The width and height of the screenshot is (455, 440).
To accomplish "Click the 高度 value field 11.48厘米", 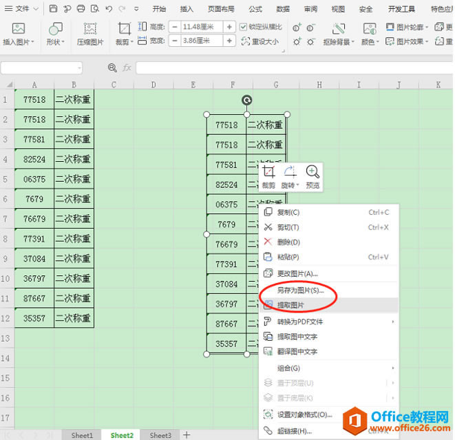I will [202, 27].
